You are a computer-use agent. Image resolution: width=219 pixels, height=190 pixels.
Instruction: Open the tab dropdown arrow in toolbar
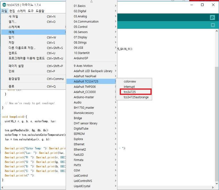pyautogui.click(x=213, y=25)
